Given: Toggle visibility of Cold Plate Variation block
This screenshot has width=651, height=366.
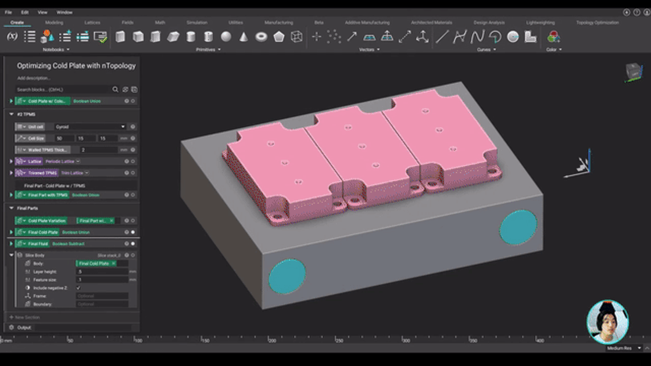Looking at the screenshot, I should (133, 220).
